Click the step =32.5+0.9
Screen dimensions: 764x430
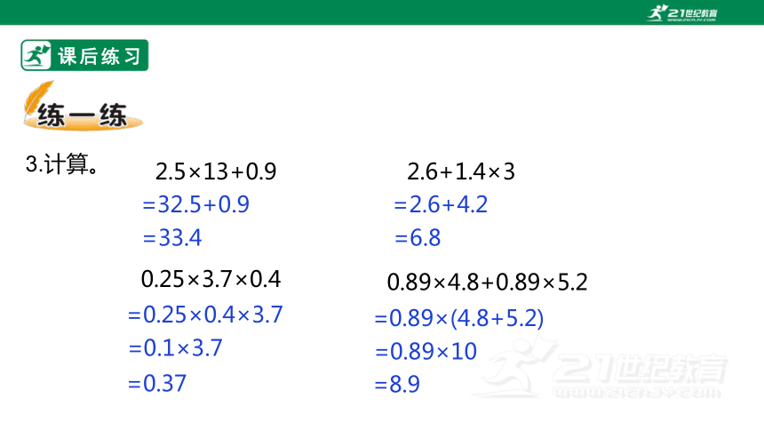195,204
